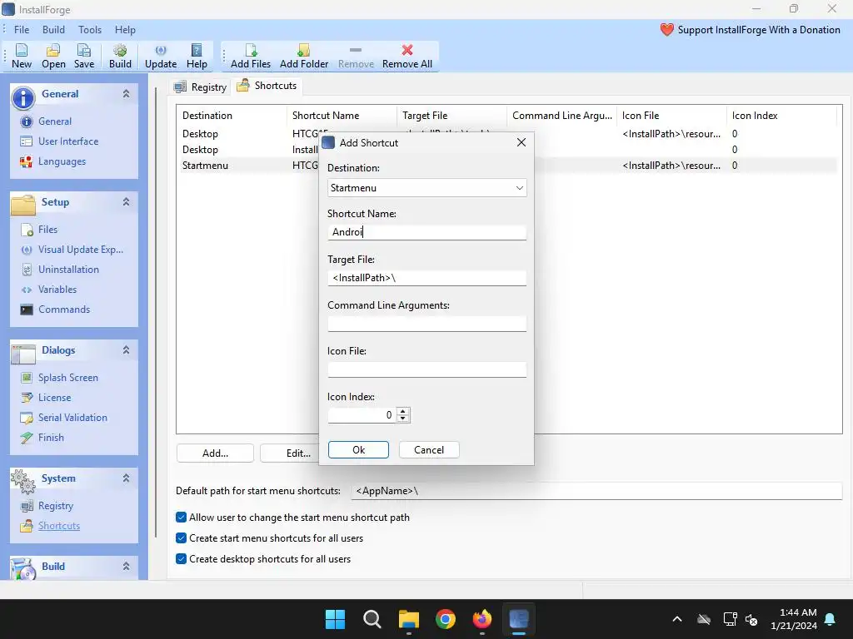Open the Destination dropdown in Add Shortcut
Image resolution: width=853 pixels, height=639 pixels.
point(427,188)
